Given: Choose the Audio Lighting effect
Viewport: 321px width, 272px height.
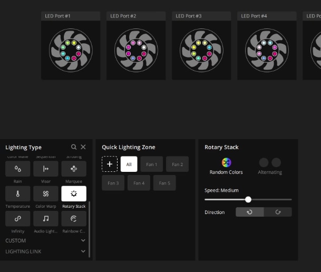Looking at the screenshot, I should (46, 218).
